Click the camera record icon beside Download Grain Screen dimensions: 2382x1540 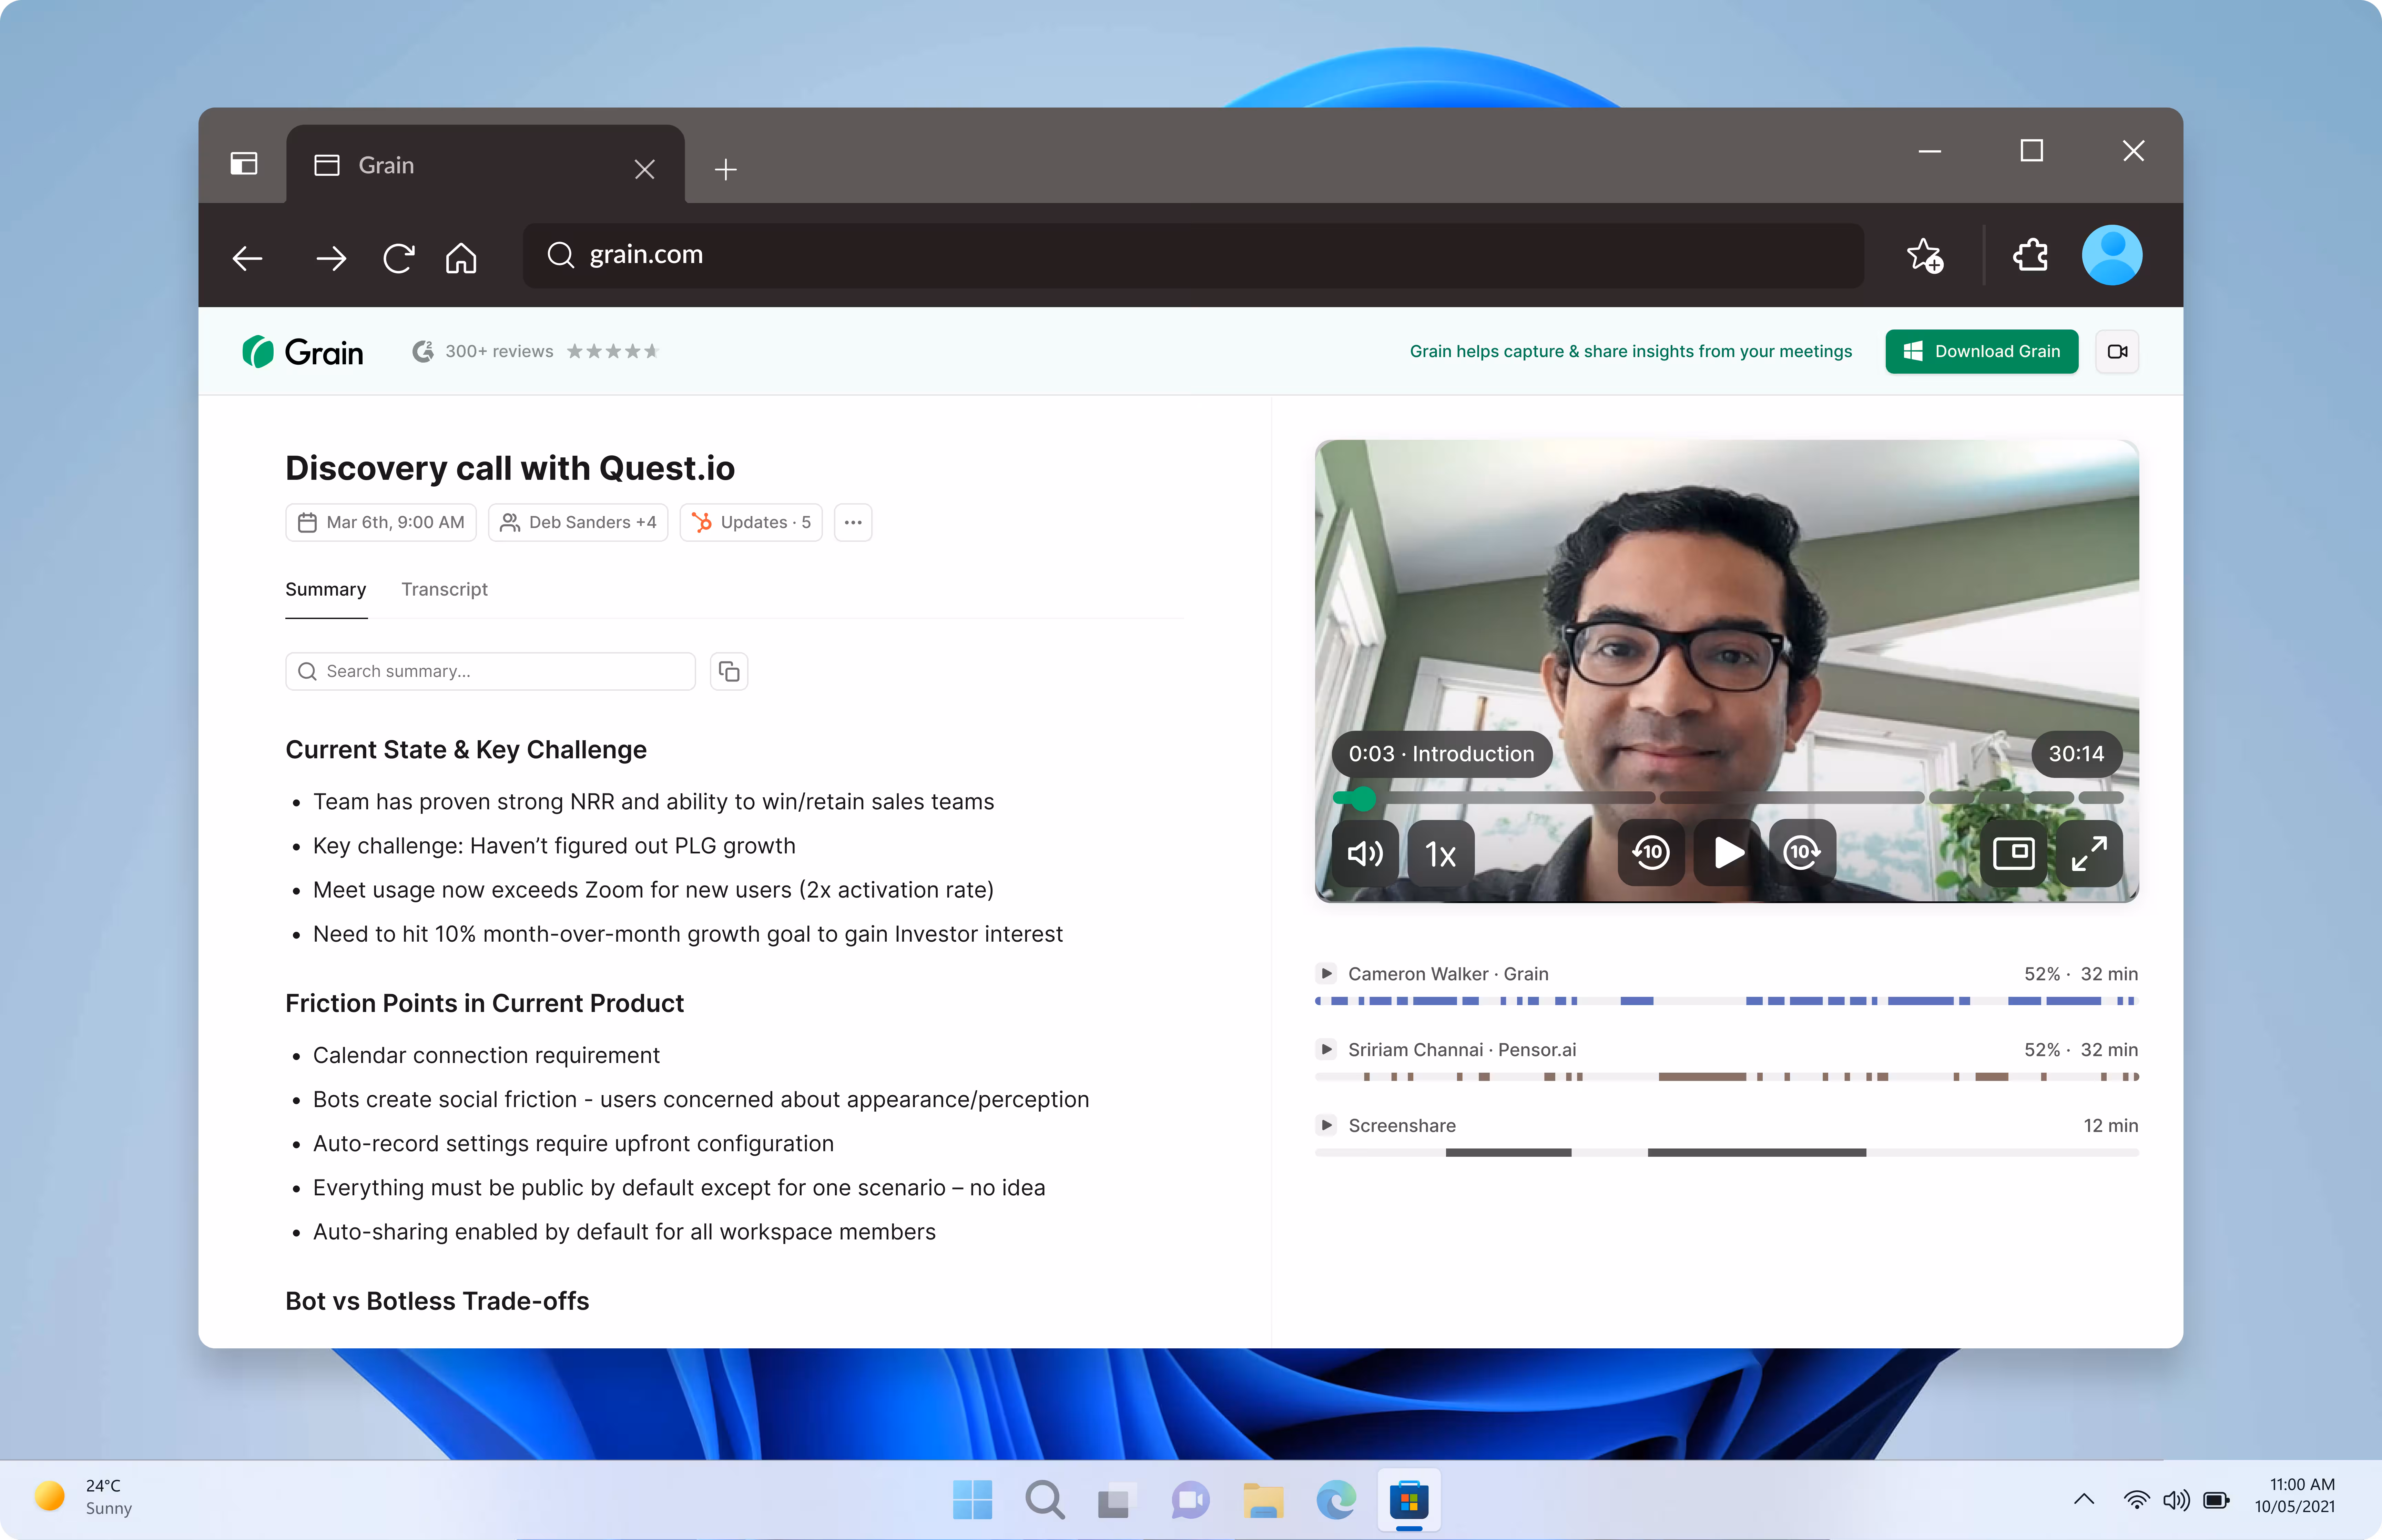click(2117, 351)
